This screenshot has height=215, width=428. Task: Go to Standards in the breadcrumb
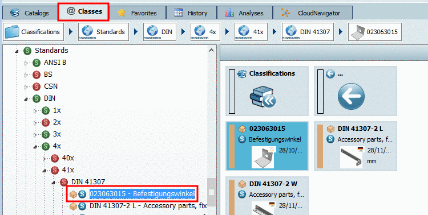[x=103, y=32]
